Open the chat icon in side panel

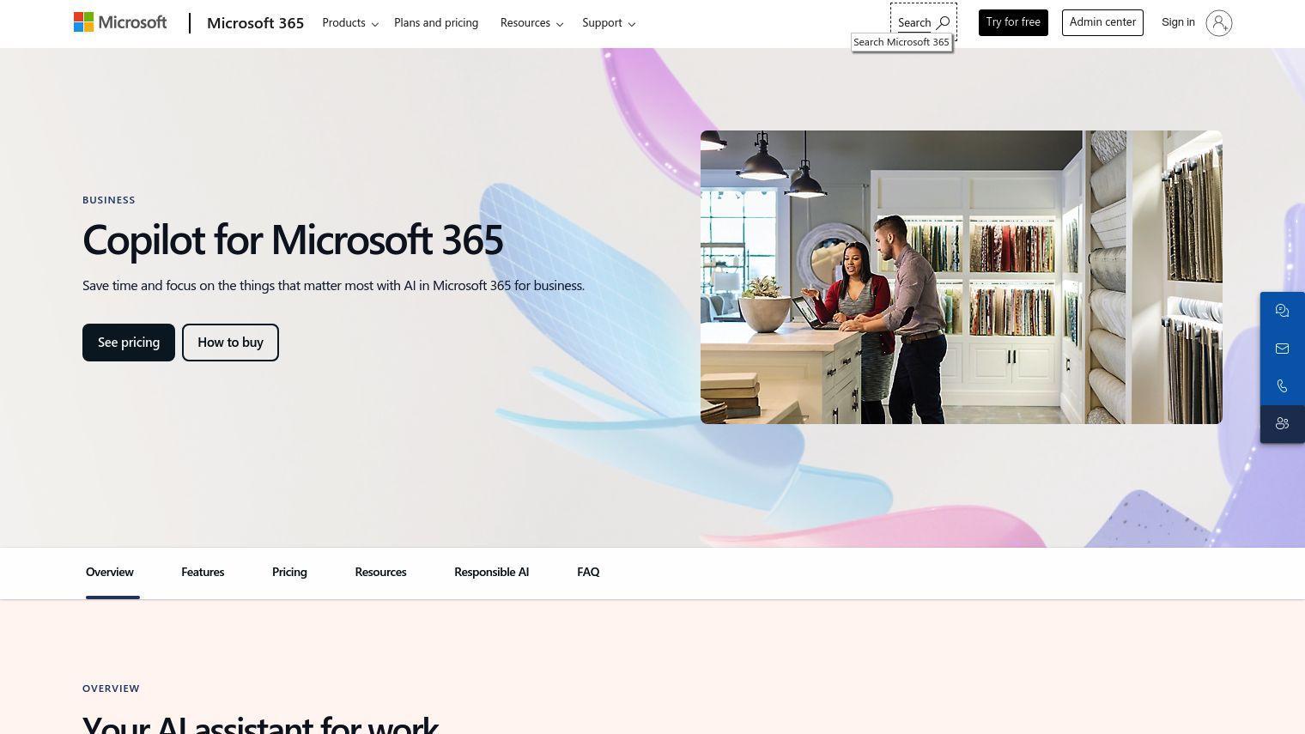point(1282,311)
